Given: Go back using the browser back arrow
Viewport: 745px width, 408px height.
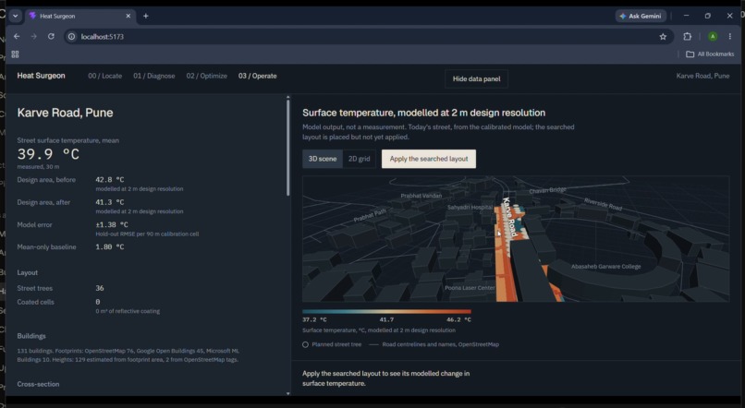Looking at the screenshot, I should click(17, 37).
